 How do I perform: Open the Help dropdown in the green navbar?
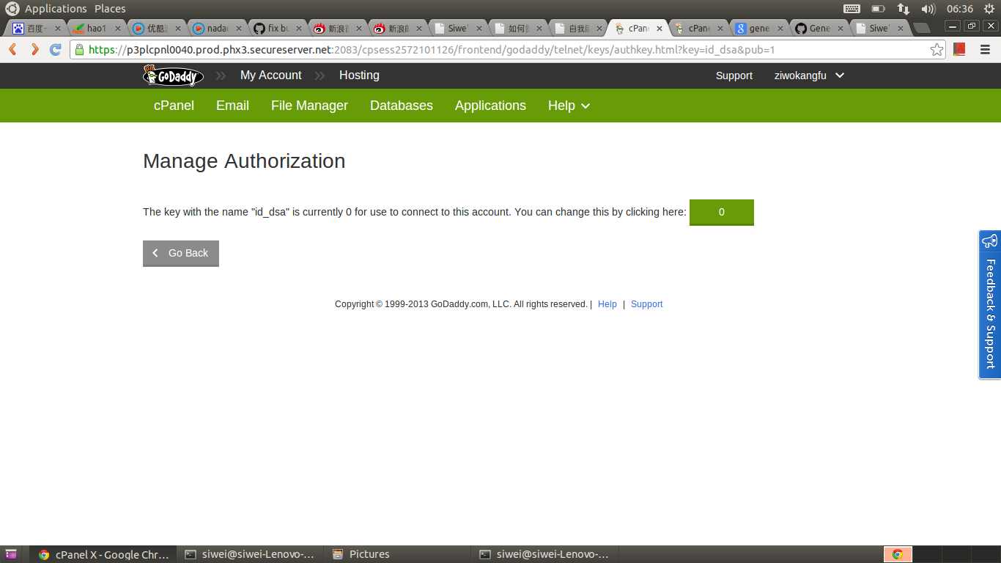pyautogui.click(x=569, y=106)
